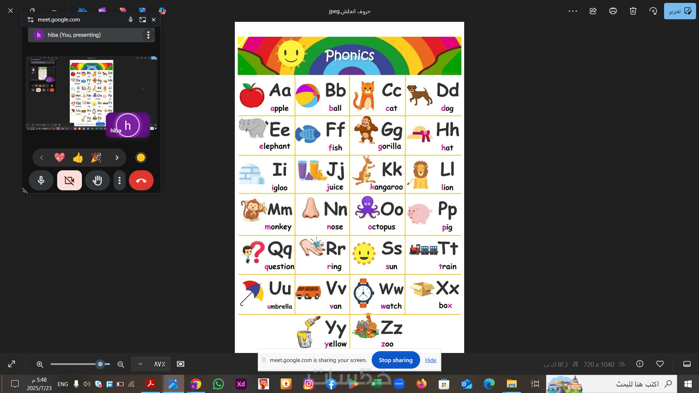This screenshot has width=699, height=393.
Task: Click the zoom in magnifier icon
Action: point(40,364)
